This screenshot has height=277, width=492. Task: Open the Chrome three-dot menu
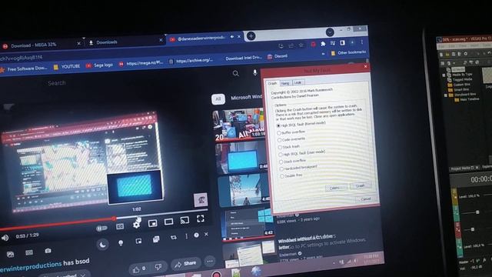click(x=362, y=42)
